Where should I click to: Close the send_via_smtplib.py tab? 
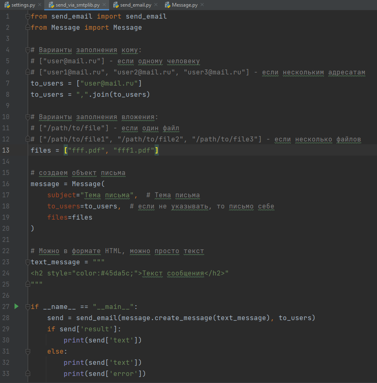[x=104, y=5]
